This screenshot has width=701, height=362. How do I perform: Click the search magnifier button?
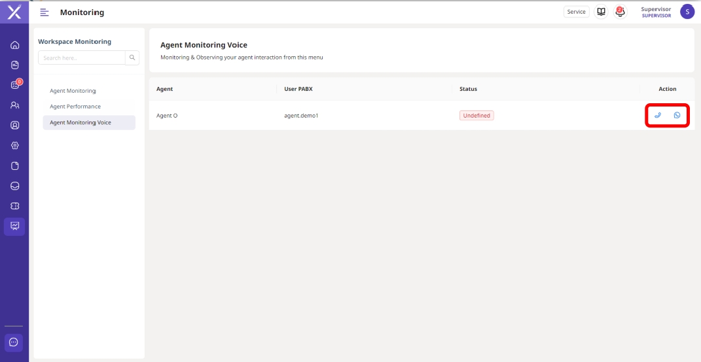click(x=132, y=58)
